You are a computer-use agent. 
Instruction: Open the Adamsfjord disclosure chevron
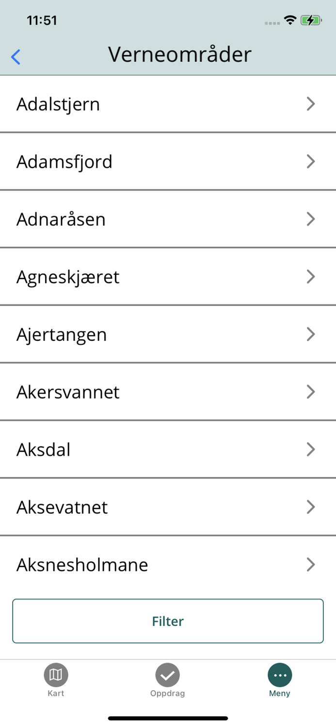(311, 161)
